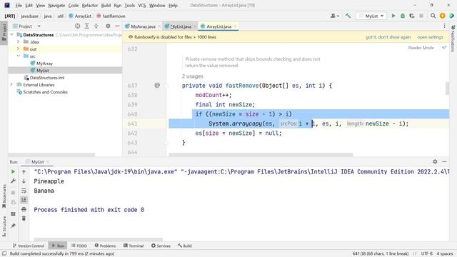This screenshot has width=457, height=257.
Task: Toggle Soft-Wrap in Run console
Action: (x=24, y=191)
